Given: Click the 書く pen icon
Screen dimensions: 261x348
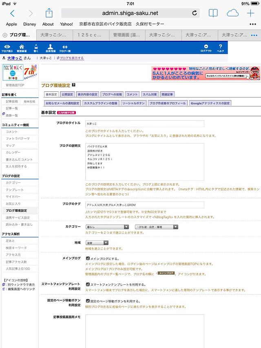Looking at the screenshot, I should 36,48.
